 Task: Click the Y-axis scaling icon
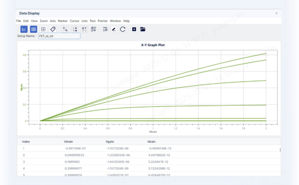(84, 29)
